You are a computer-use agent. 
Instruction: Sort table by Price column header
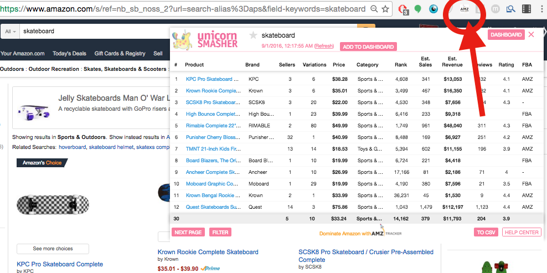(339, 65)
